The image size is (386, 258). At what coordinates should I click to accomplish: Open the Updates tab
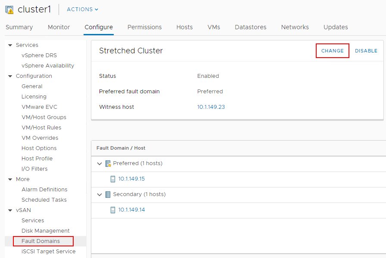point(336,27)
